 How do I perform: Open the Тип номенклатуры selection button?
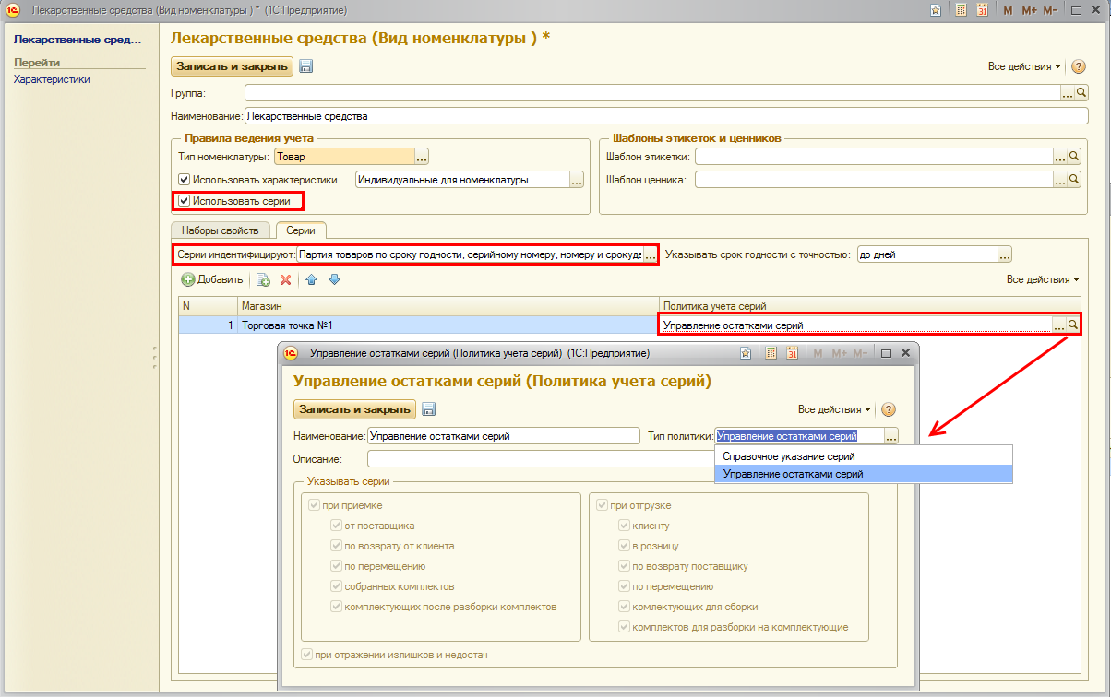pyautogui.click(x=422, y=157)
